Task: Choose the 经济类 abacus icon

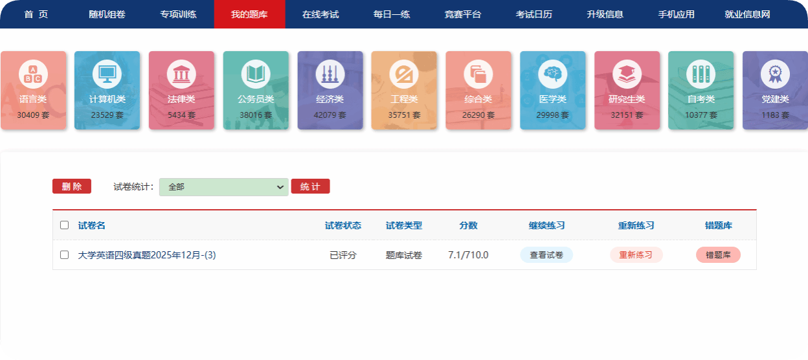Action: pyautogui.click(x=330, y=74)
